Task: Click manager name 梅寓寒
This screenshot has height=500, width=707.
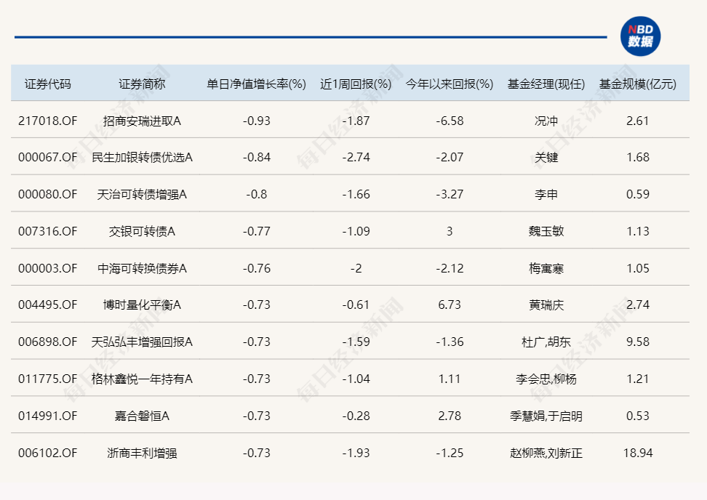Action: tap(546, 268)
